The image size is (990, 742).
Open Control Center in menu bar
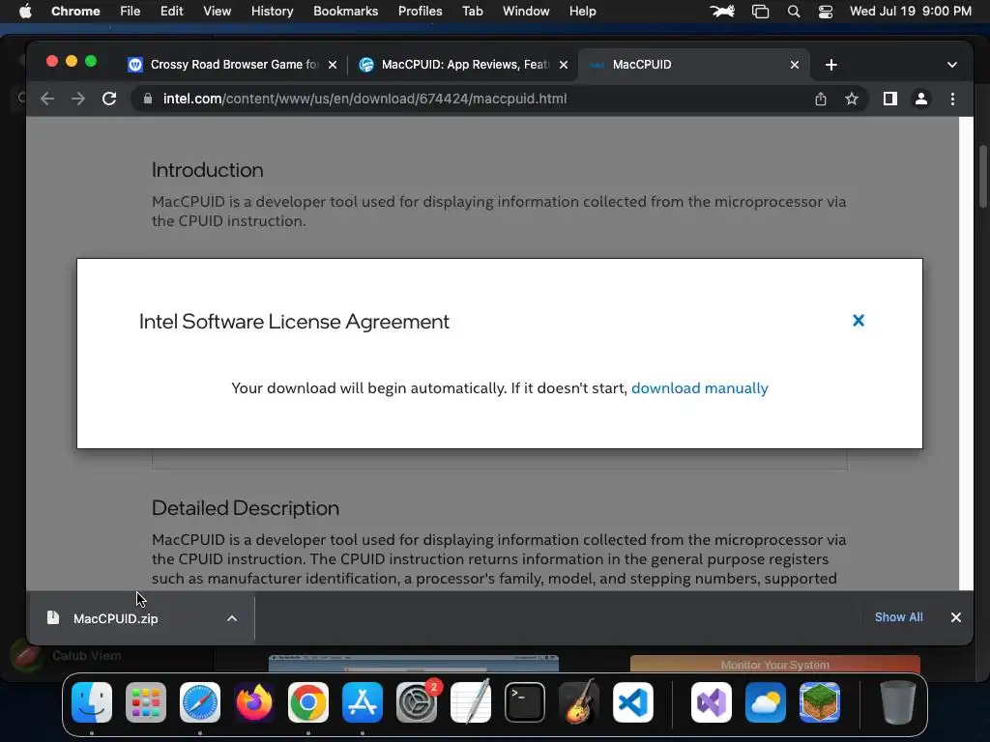(x=826, y=12)
